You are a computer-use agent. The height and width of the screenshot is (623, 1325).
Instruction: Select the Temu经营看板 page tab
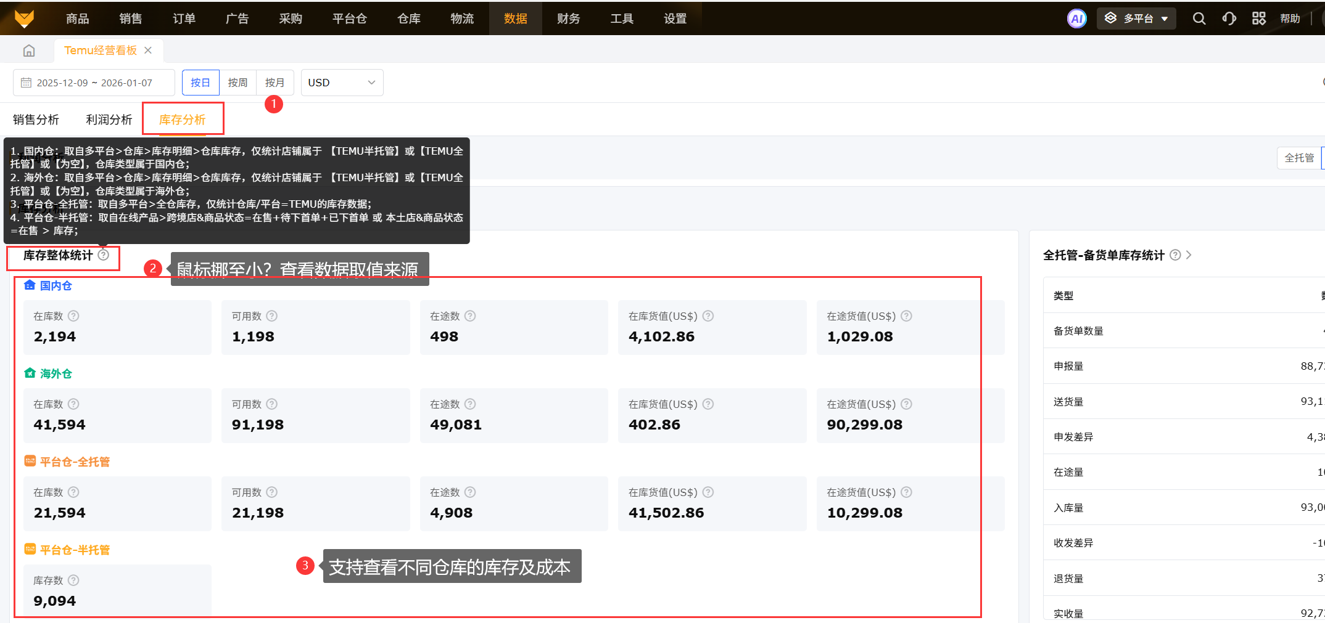click(x=101, y=50)
